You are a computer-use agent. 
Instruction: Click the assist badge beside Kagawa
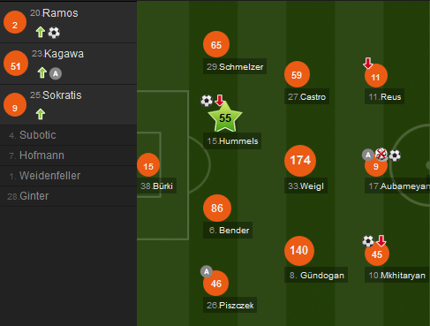[x=56, y=73]
